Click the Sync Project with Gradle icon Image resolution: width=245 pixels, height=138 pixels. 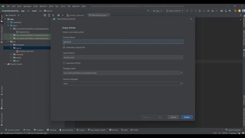pos(222,11)
